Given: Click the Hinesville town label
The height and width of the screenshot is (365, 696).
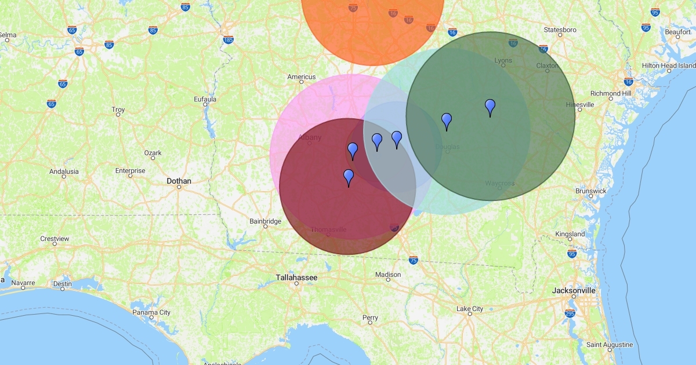Looking at the screenshot, I should (x=580, y=105).
